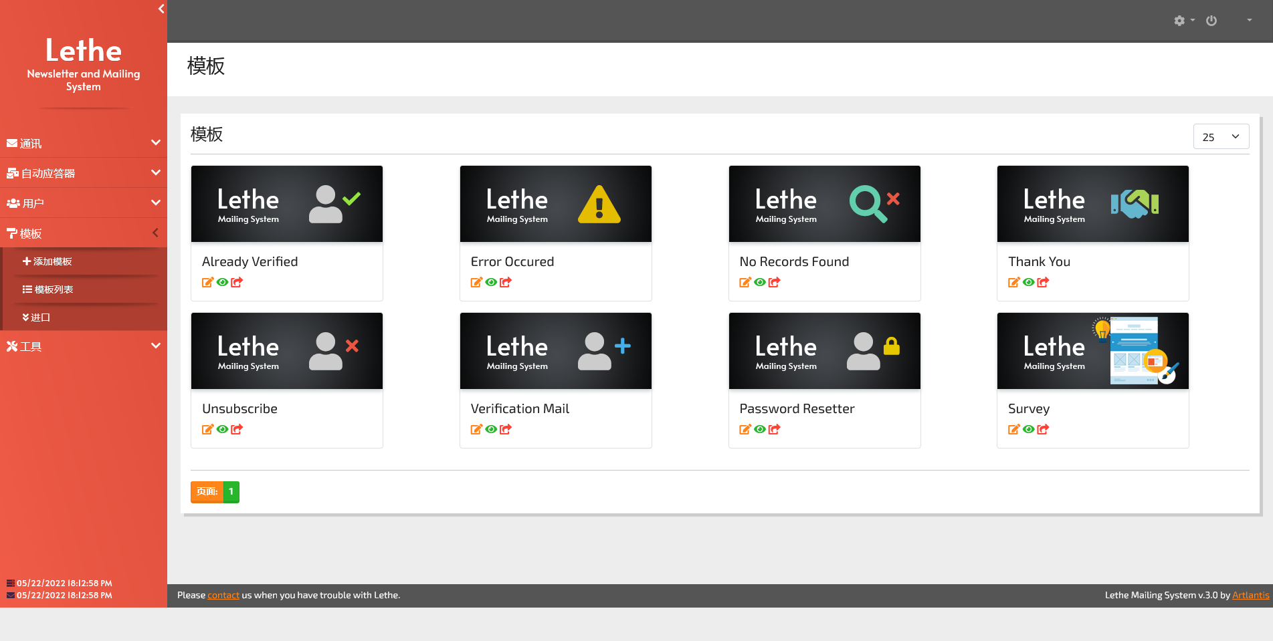The image size is (1273, 641).
Task: Open the settings gear dropdown
Action: 1183,21
